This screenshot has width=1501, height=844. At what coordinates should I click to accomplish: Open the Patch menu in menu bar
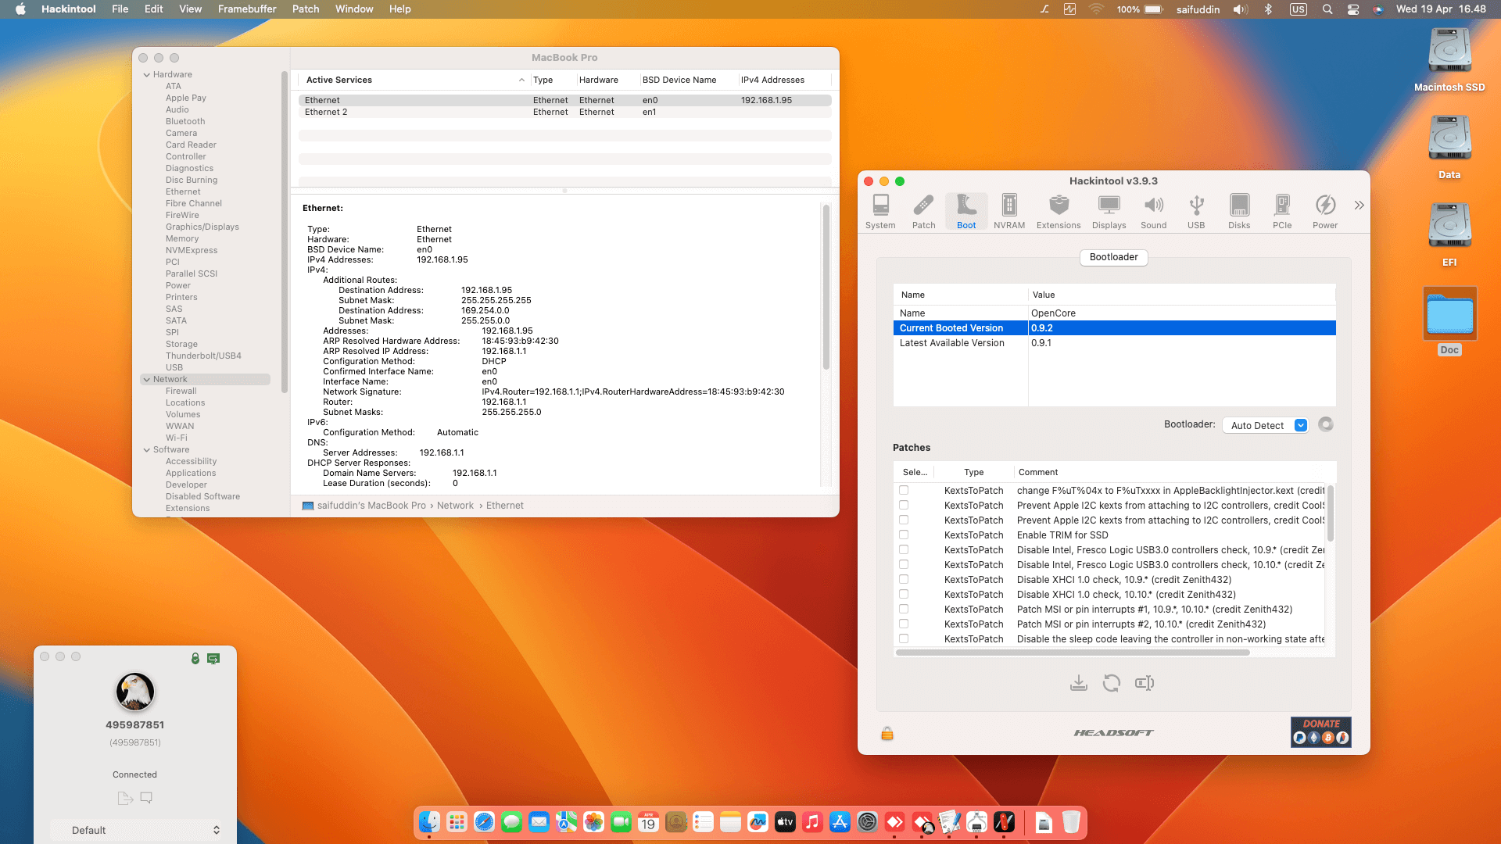coord(305,9)
